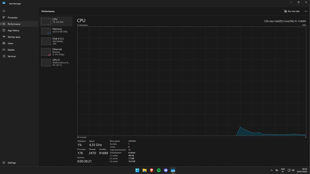The height and width of the screenshot is (174, 310).
Task: Select the GPU 0 mini graph thumbnail
Action: point(46,63)
